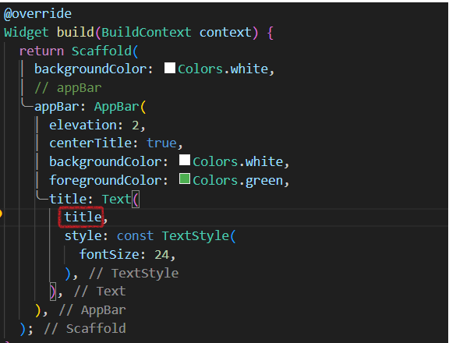This screenshot has width=449, height=343.
Task: Click the const keyword
Action: pos(135,236)
